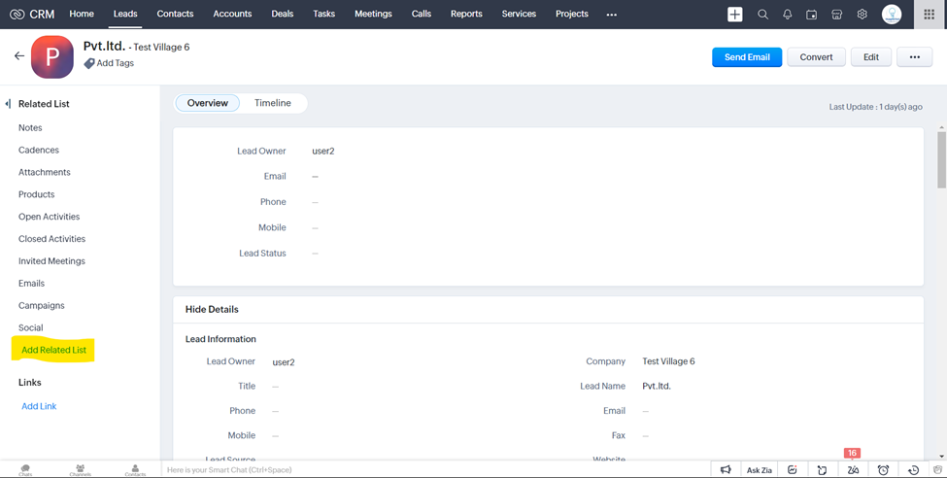Click the Smart Chat input field
The height and width of the screenshot is (478, 947).
[435, 469]
